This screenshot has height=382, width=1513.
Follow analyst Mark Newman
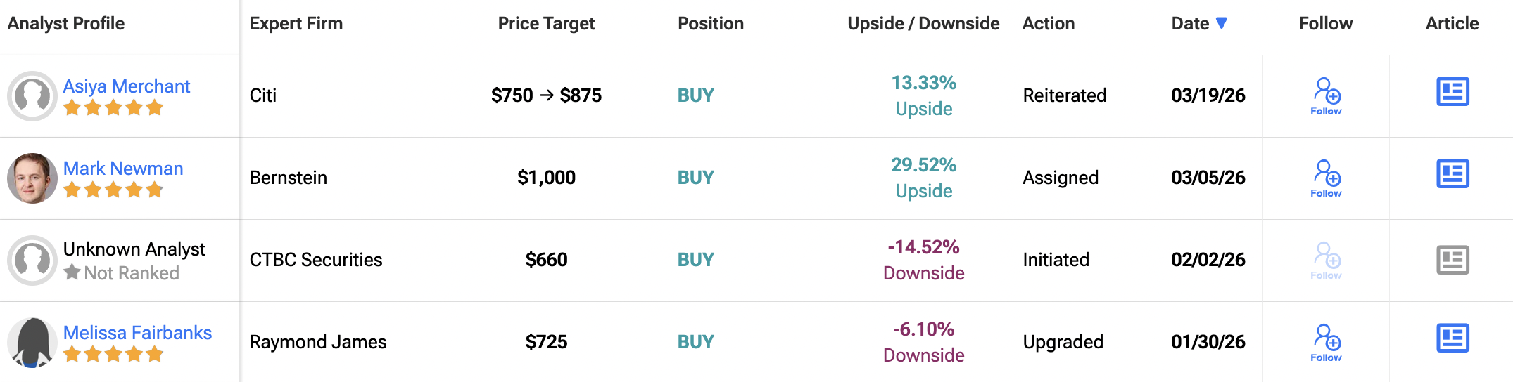pos(1327,178)
